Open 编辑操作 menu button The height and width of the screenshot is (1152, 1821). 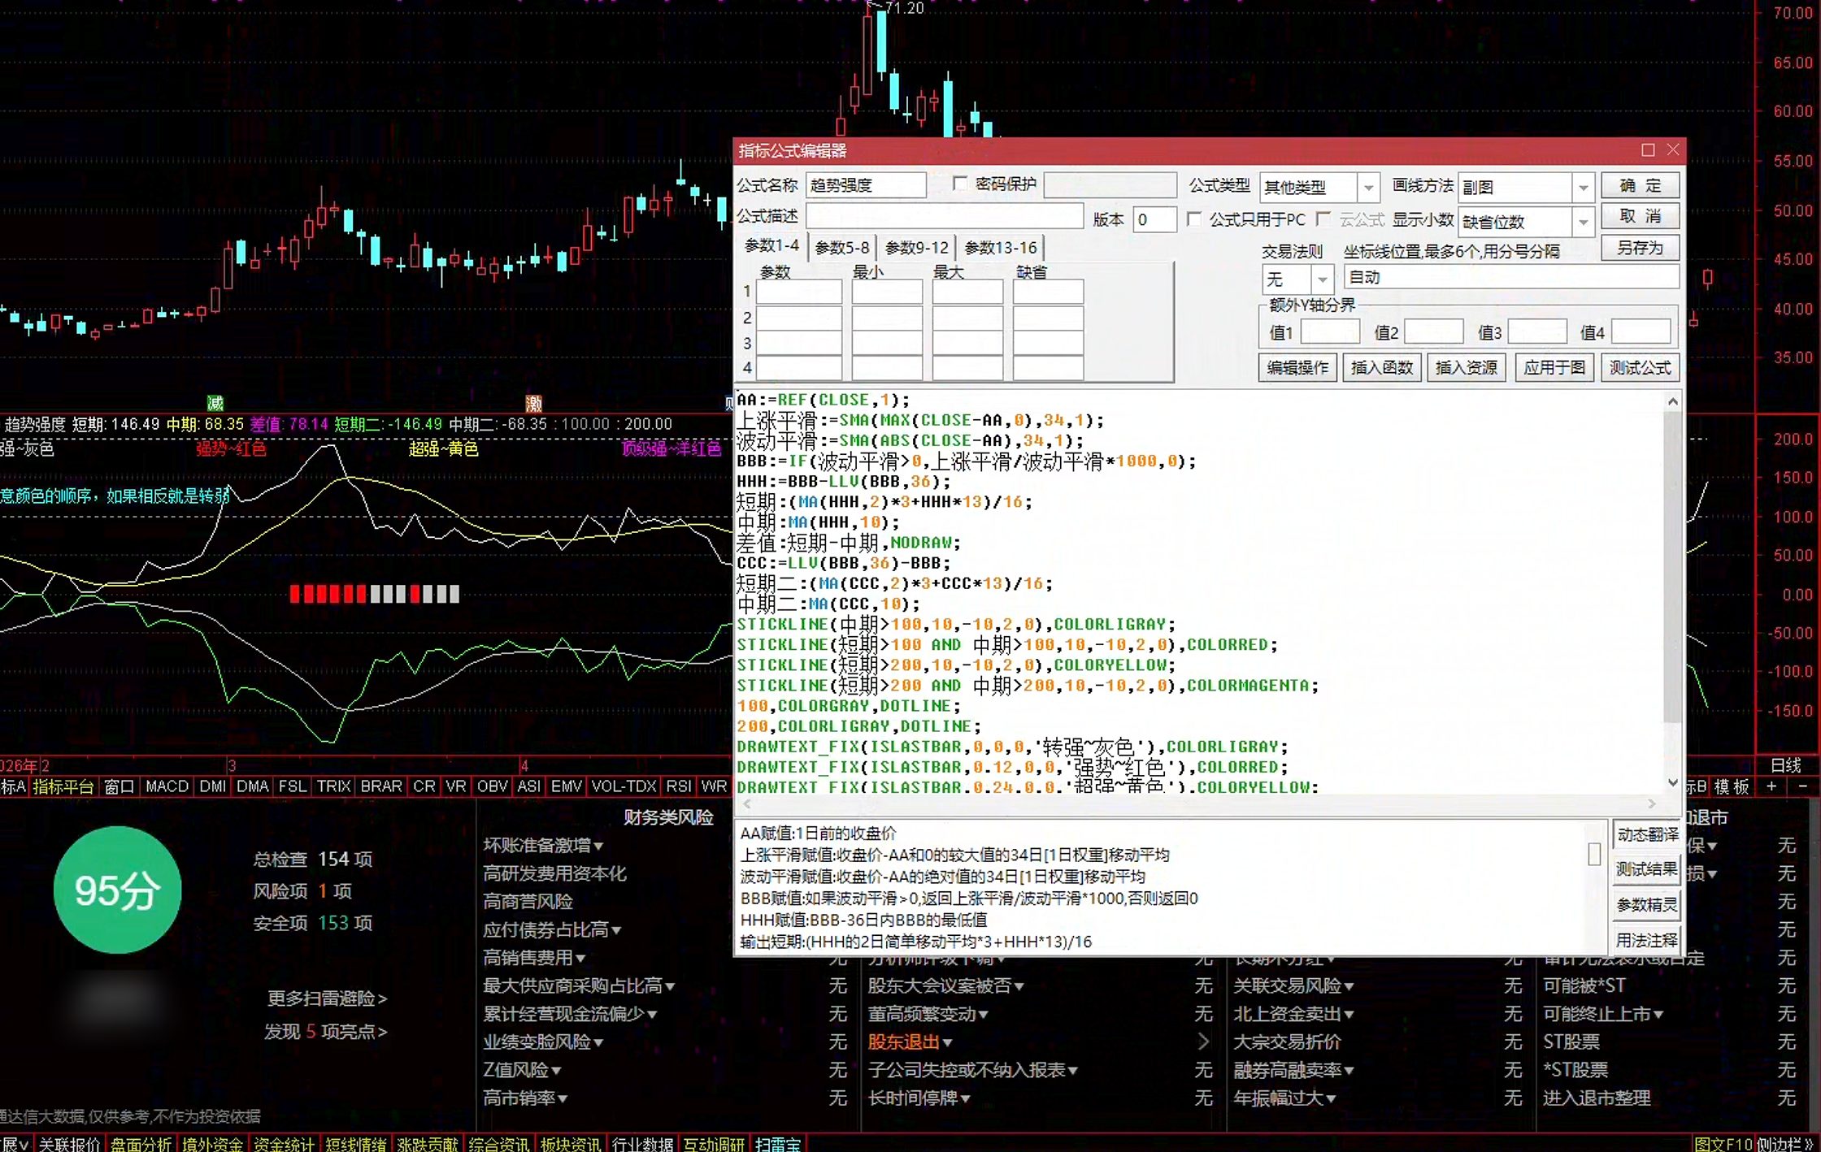coord(1297,368)
